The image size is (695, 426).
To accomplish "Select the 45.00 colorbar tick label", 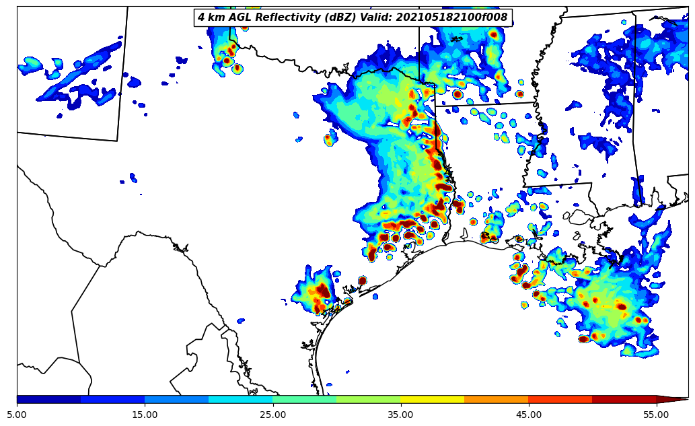I will pyautogui.click(x=528, y=415).
